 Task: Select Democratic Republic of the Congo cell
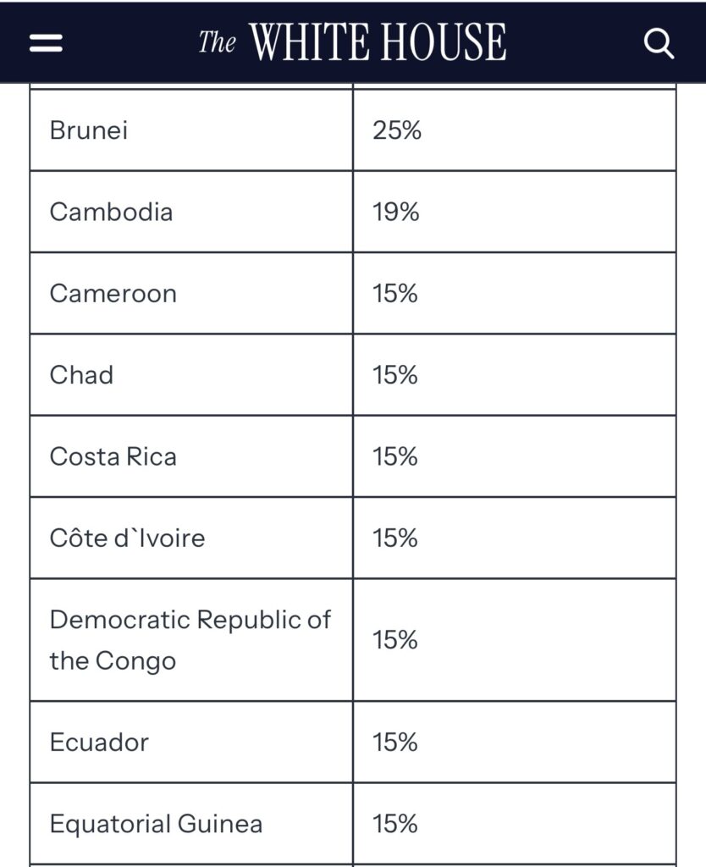191,640
